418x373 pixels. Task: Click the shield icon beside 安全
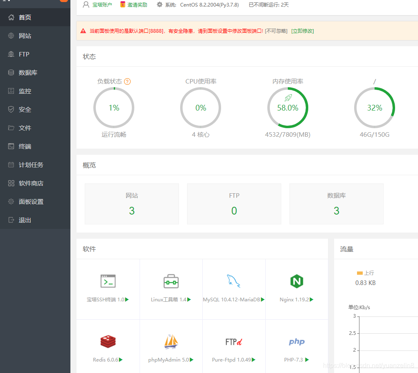pos(11,109)
